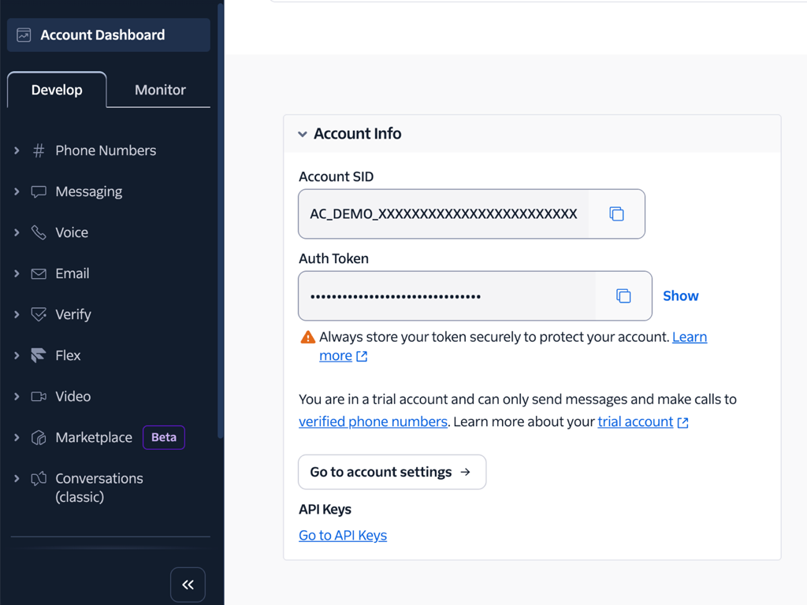Click the Conversations (classic) icon
Image resolution: width=807 pixels, height=605 pixels.
pyautogui.click(x=39, y=478)
